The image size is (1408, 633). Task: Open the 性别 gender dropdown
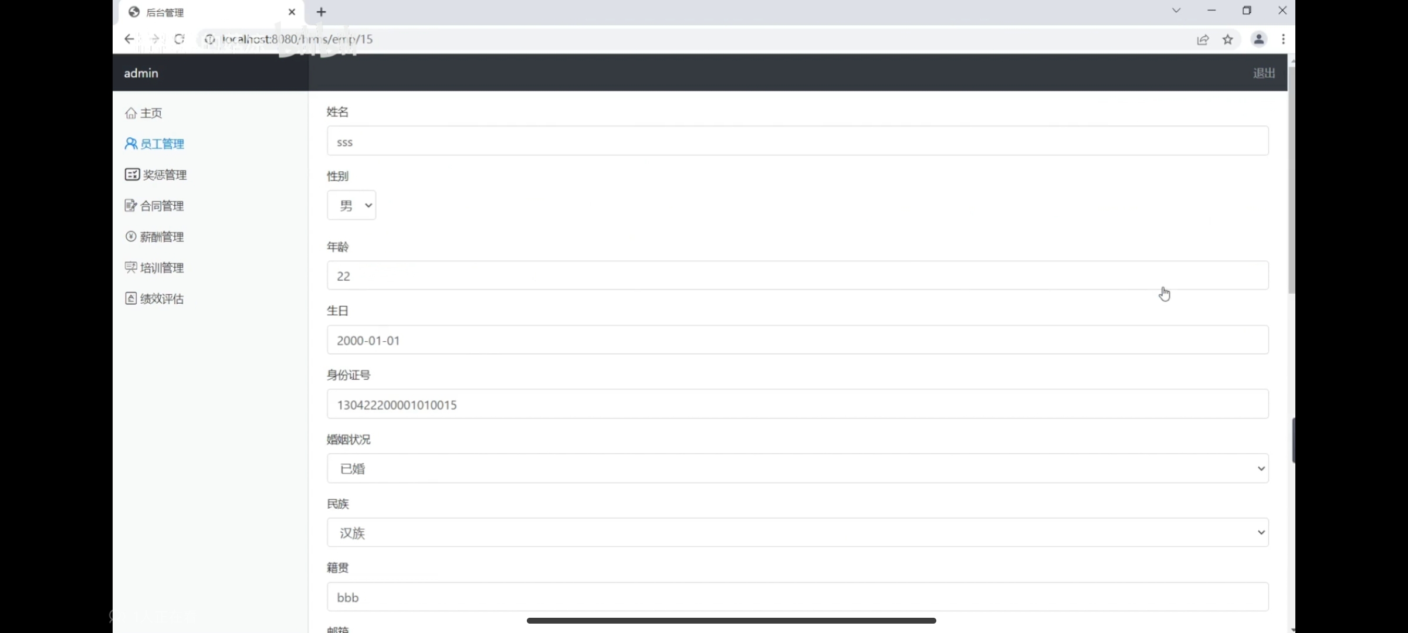pos(351,205)
